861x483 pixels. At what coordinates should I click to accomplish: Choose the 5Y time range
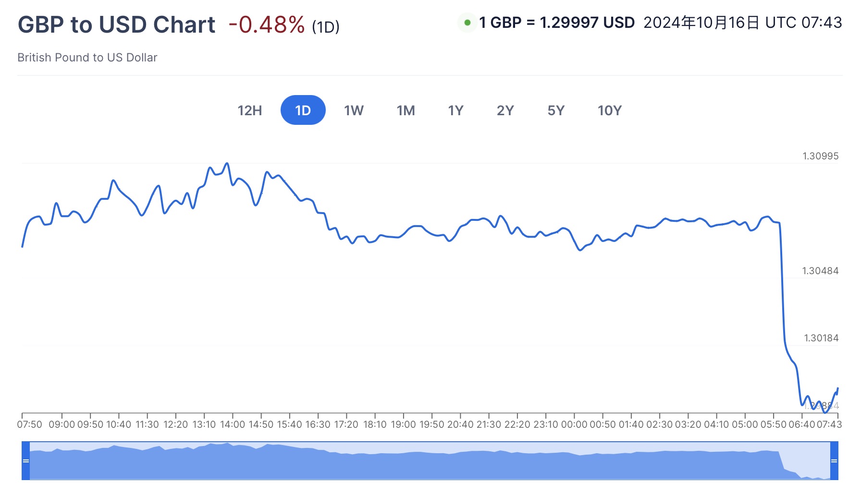(556, 110)
